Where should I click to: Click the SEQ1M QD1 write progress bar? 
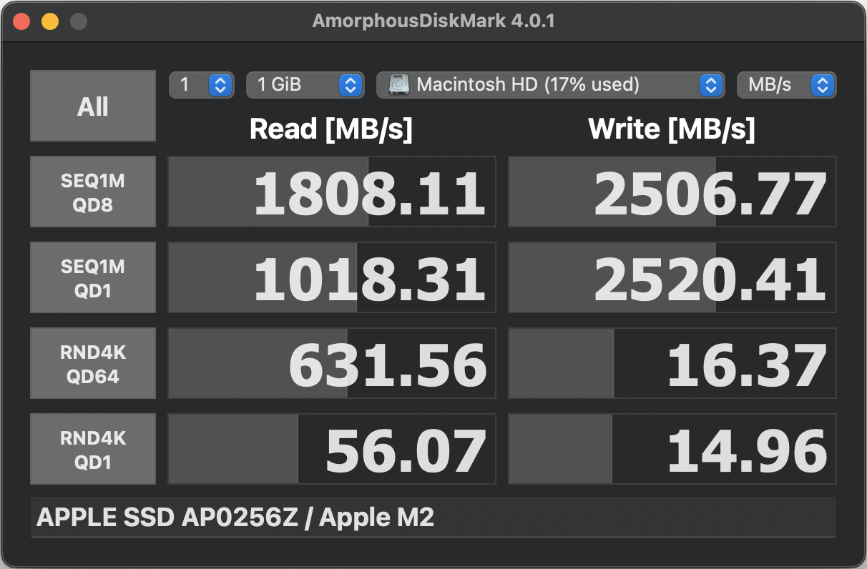(x=672, y=277)
